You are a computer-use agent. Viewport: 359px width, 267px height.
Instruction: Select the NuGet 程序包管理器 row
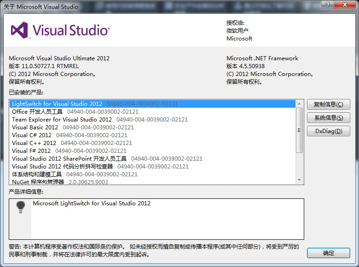pos(152,182)
